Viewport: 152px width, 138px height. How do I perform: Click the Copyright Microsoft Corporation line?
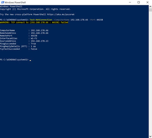[35, 9]
